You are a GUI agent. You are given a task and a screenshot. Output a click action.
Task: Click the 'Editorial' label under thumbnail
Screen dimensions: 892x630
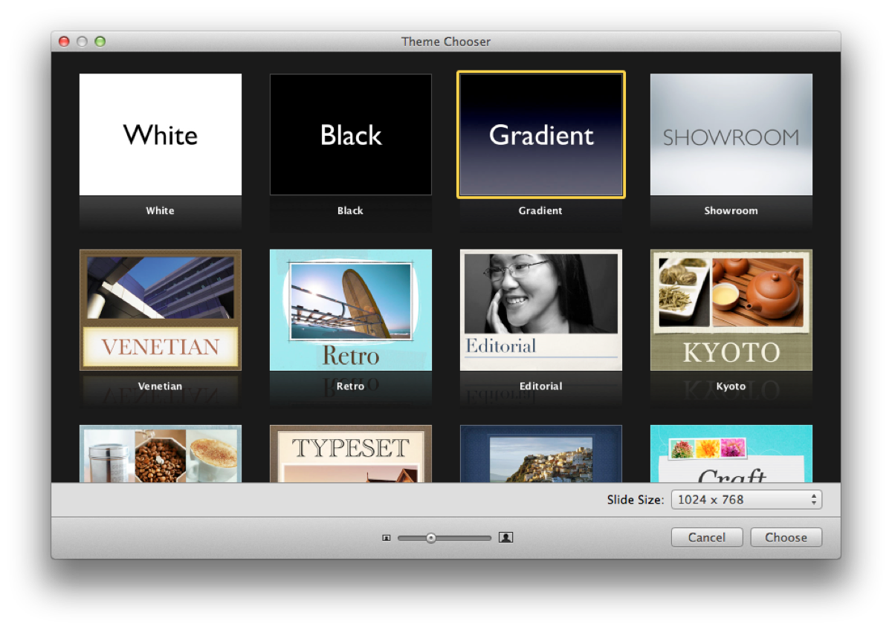[540, 386]
